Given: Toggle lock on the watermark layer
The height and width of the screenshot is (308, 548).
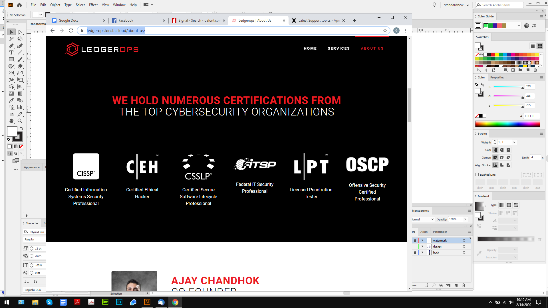Looking at the screenshot, I should [x=415, y=241].
